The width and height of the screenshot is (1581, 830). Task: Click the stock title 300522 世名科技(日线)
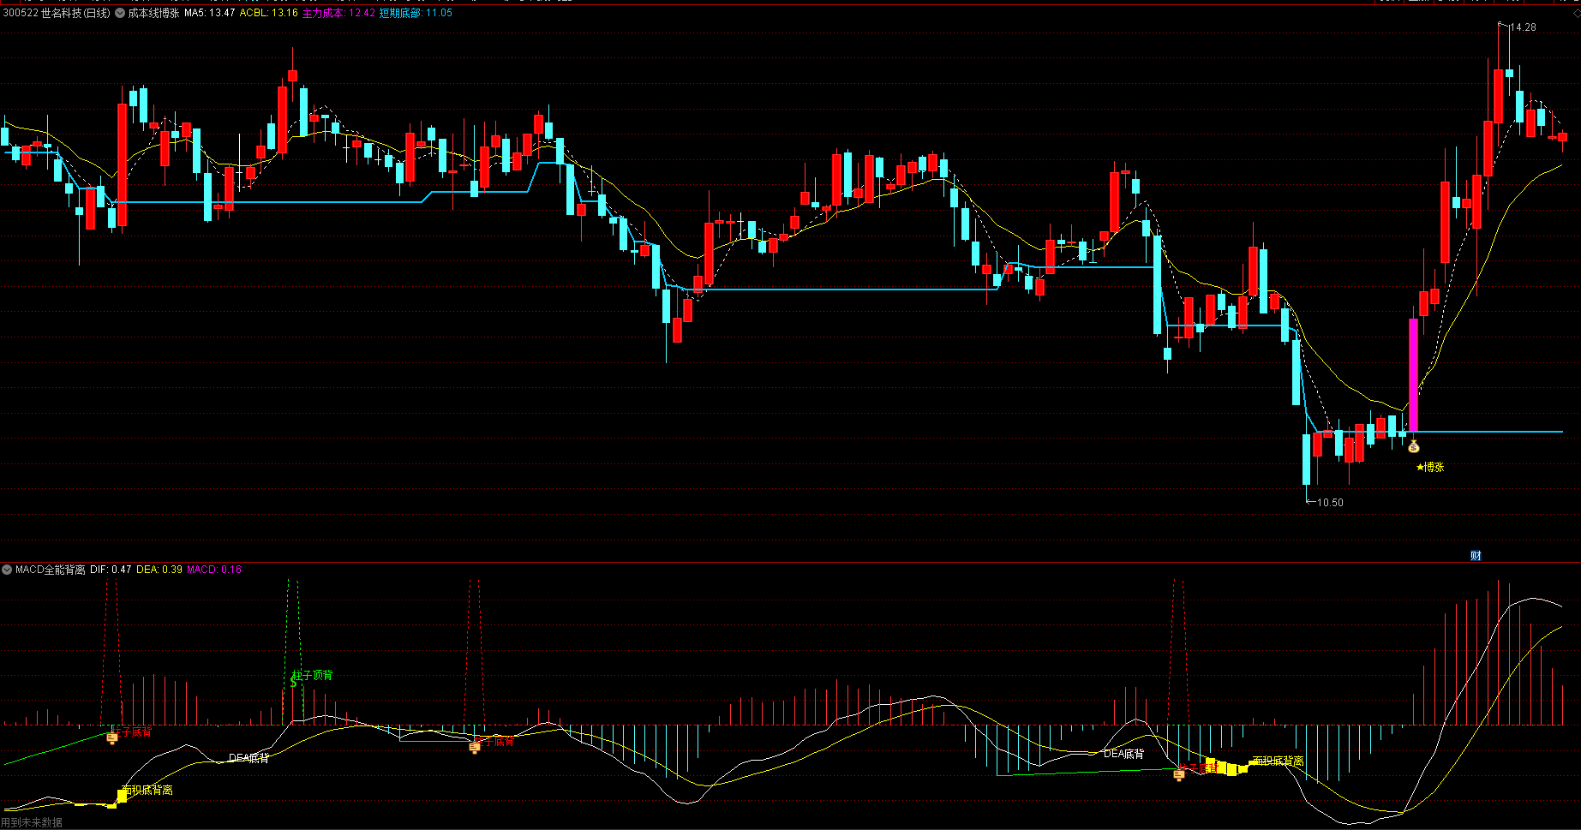point(57,13)
